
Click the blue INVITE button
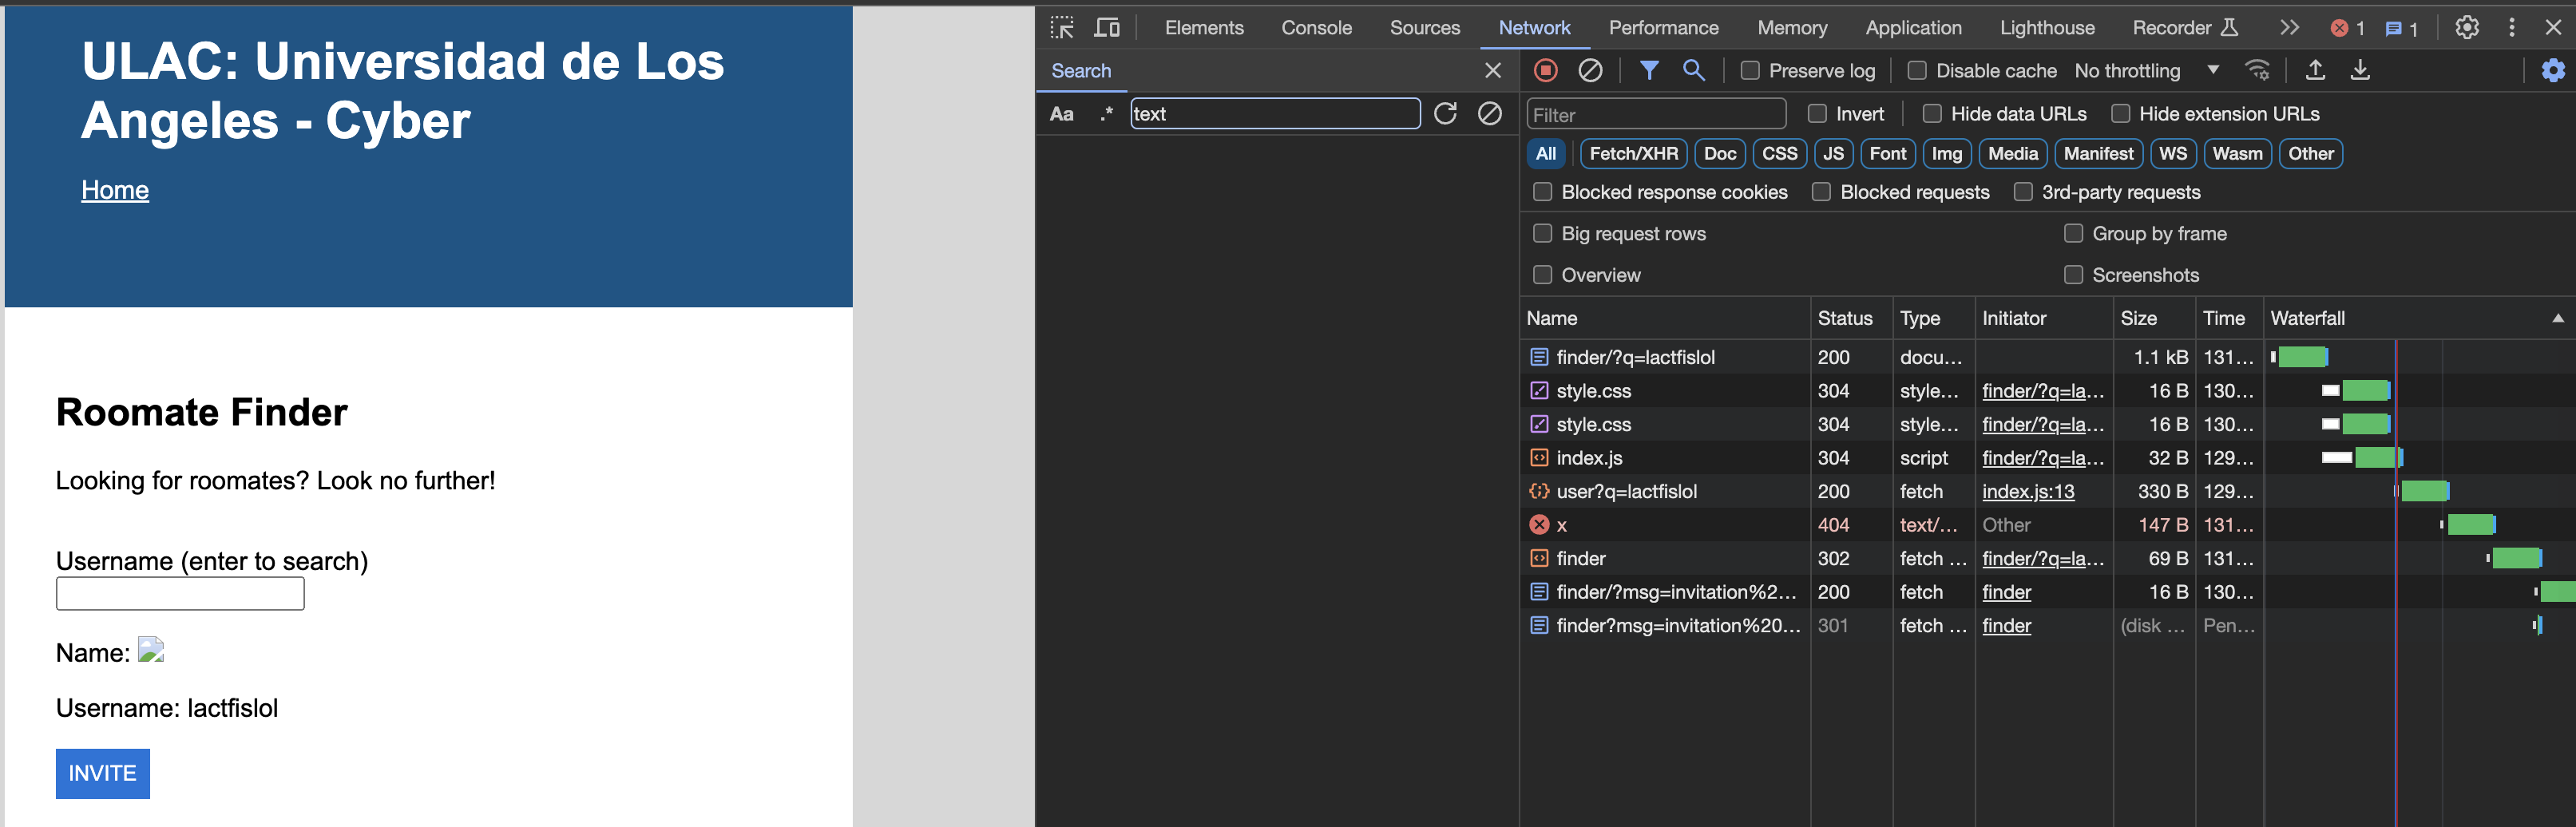tap(103, 773)
